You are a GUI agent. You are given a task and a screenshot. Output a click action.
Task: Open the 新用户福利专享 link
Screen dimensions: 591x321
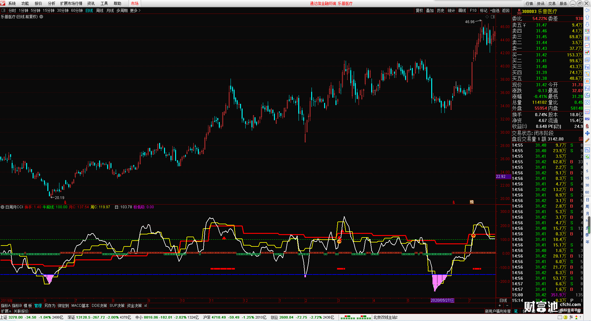point(498,311)
